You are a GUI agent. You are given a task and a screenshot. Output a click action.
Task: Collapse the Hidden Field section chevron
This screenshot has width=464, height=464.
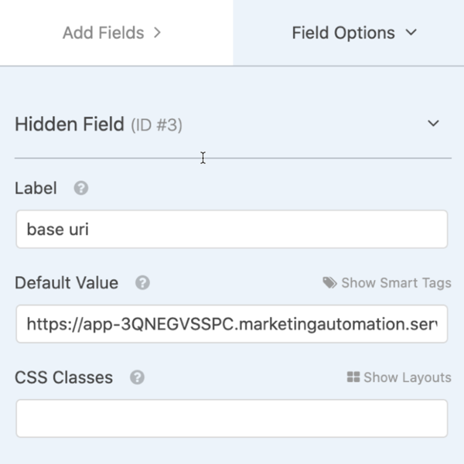pyautogui.click(x=433, y=124)
